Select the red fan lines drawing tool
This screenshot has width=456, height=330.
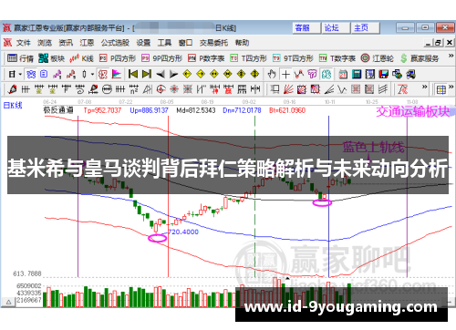point(288,89)
